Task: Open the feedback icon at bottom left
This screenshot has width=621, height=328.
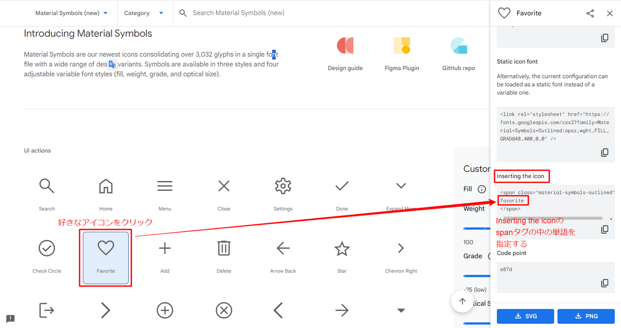Action: coord(10,318)
